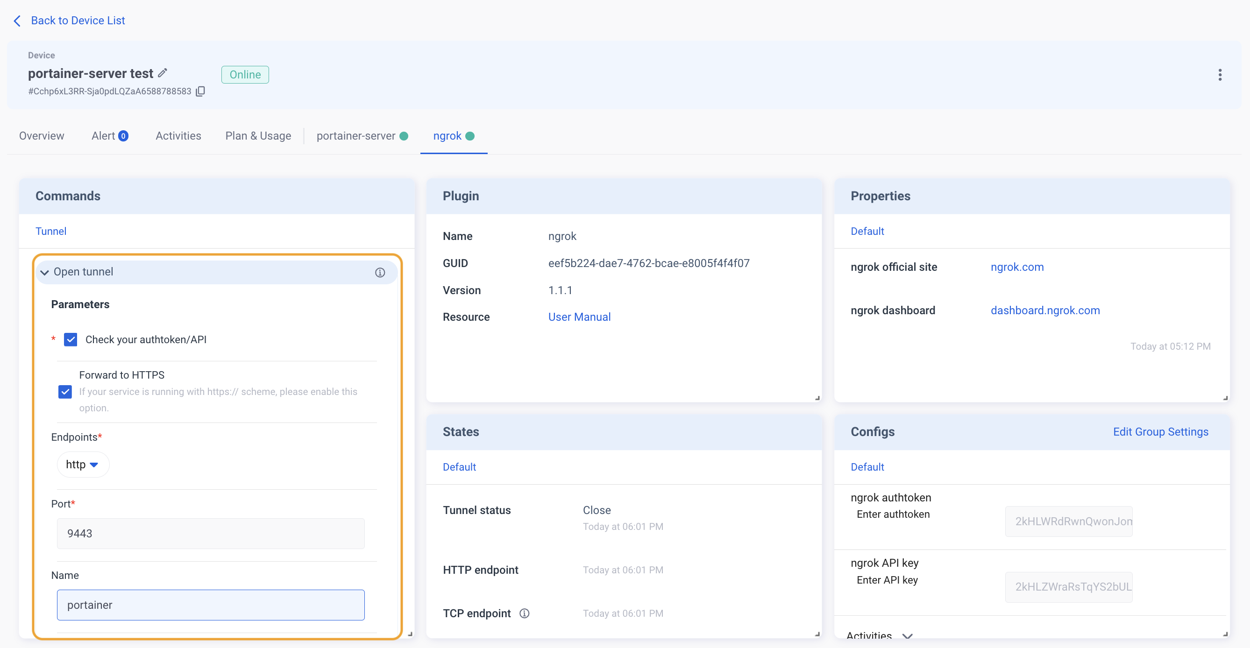Open the Activities tab
Screen dimensions: 1250x648
pos(178,136)
